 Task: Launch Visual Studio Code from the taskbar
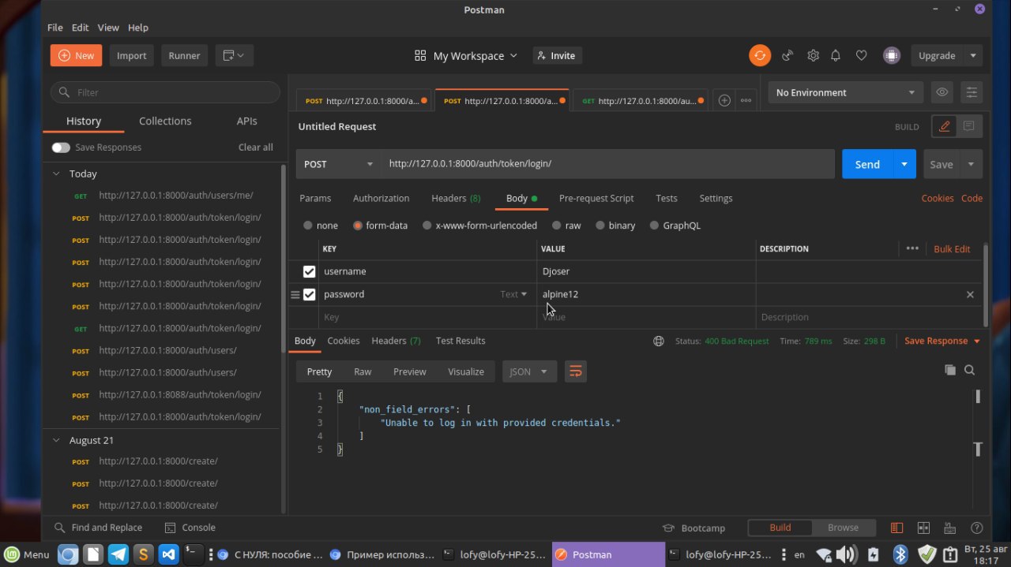pos(167,554)
